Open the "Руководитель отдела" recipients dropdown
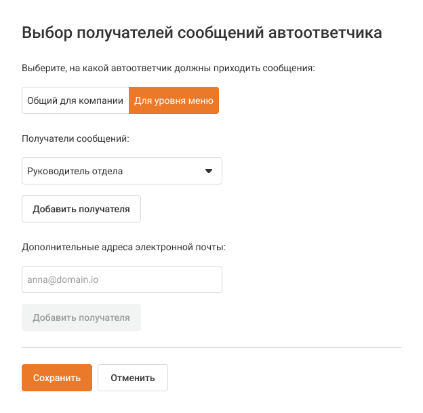The height and width of the screenshot is (413, 423). pyautogui.click(x=122, y=171)
